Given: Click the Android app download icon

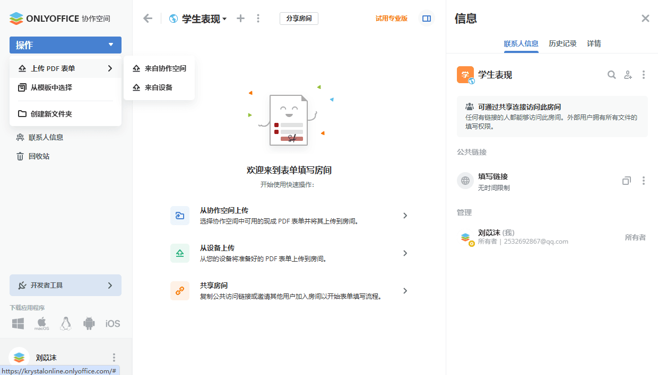Looking at the screenshot, I should [89, 324].
